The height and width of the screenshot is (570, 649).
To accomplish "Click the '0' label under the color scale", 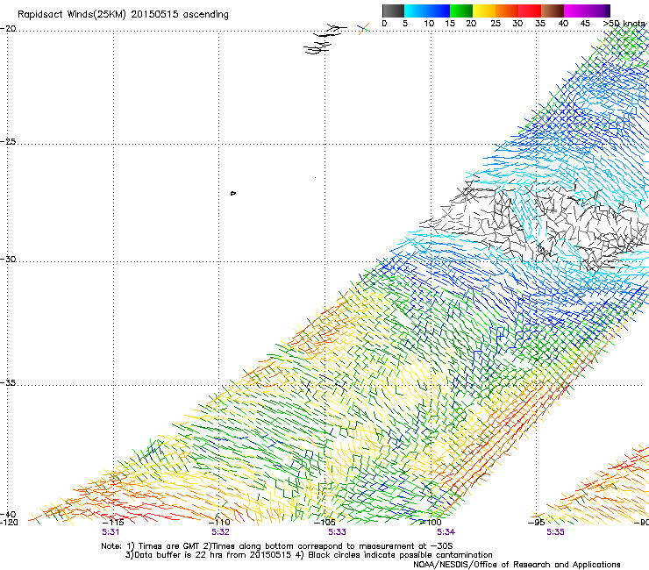I will (x=384, y=24).
